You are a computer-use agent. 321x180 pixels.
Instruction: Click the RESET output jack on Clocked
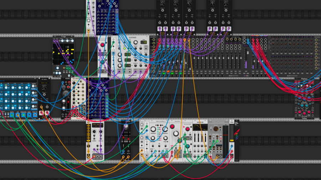point(119,72)
